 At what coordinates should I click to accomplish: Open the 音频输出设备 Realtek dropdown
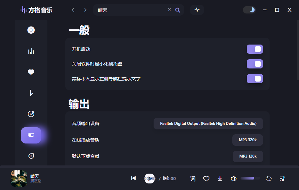[208, 124]
